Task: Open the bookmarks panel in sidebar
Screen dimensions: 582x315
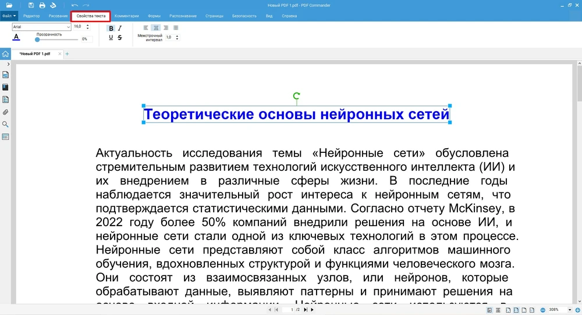Action: point(5,87)
